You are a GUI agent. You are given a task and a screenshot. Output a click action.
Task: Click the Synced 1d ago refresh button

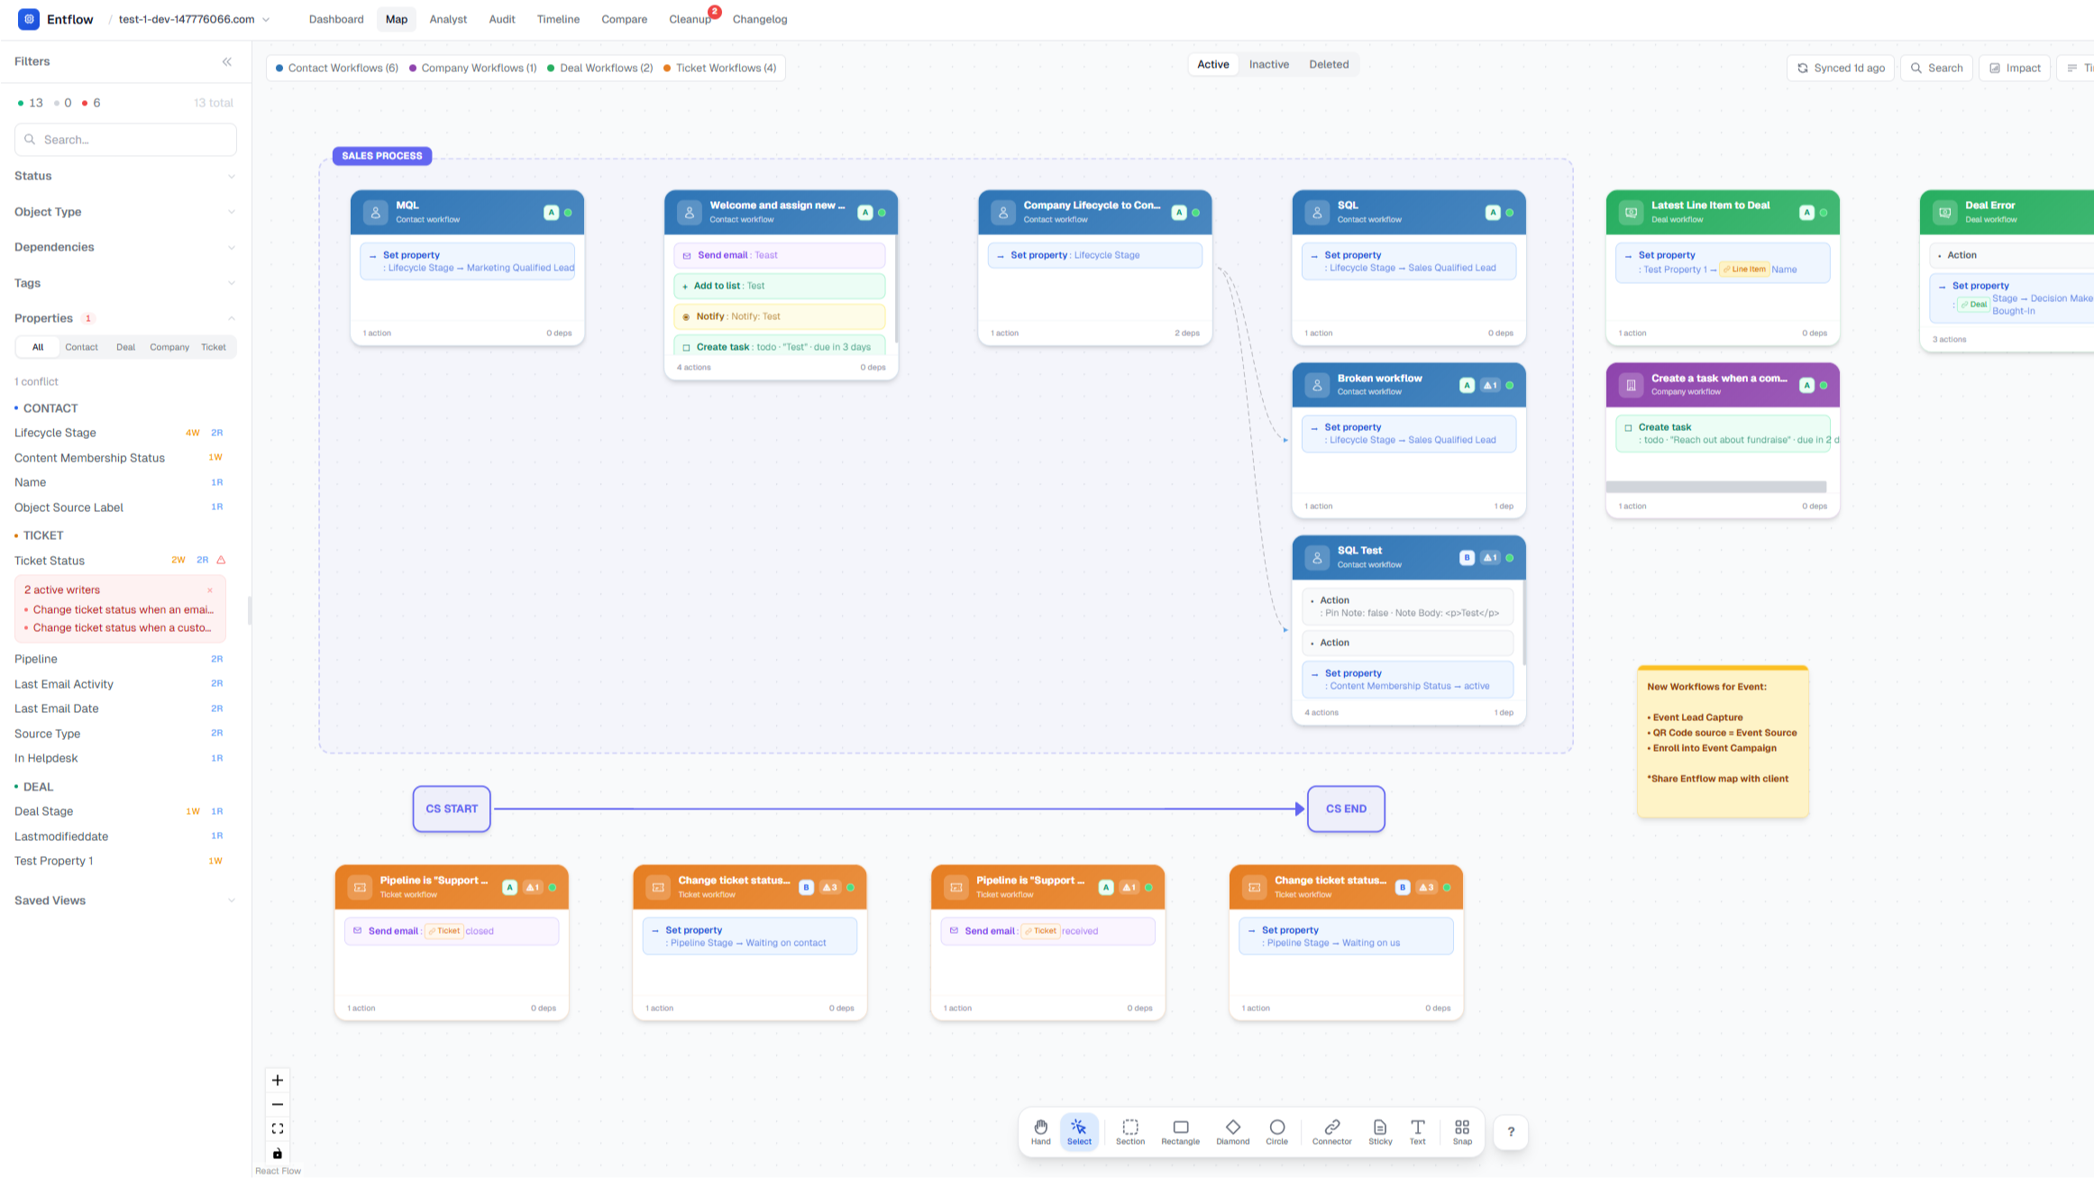1840,68
